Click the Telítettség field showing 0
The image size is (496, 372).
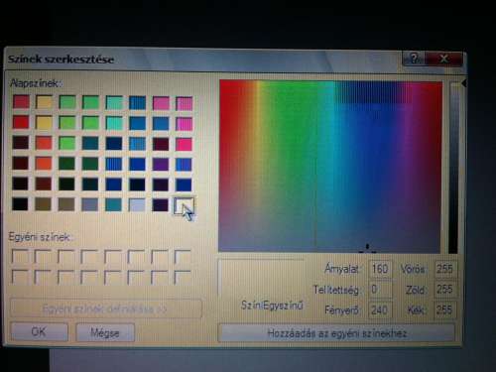(380, 290)
